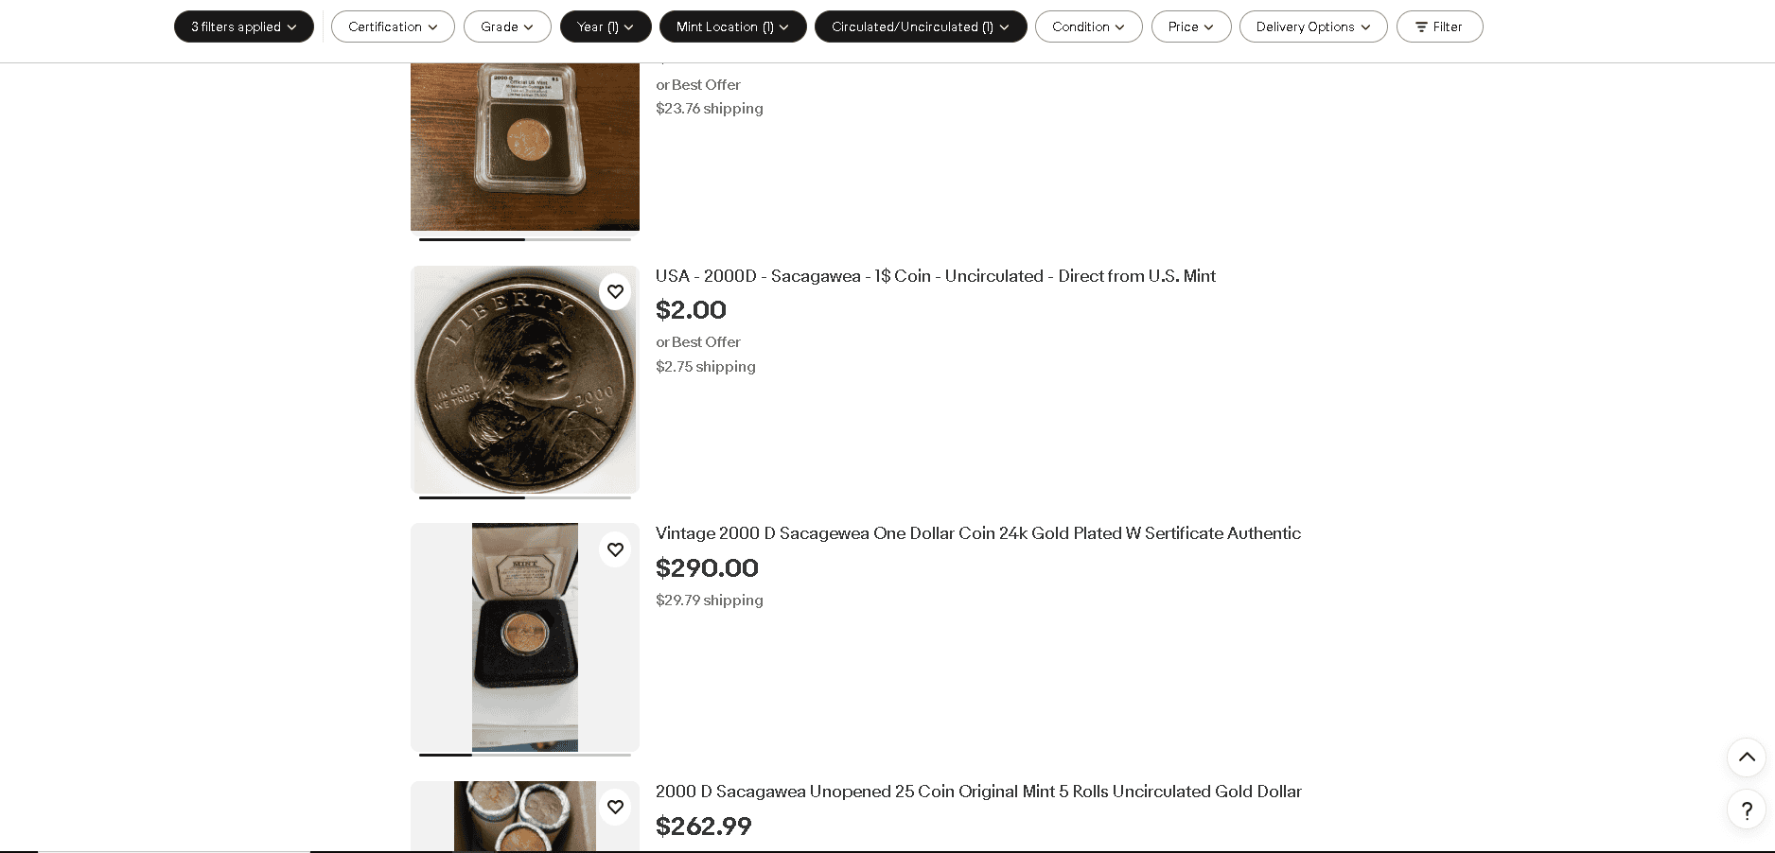Open the Vintage 2000 D Sacagewea $290.00 listing
This screenshot has width=1775, height=853.
[x=977, y=533]
